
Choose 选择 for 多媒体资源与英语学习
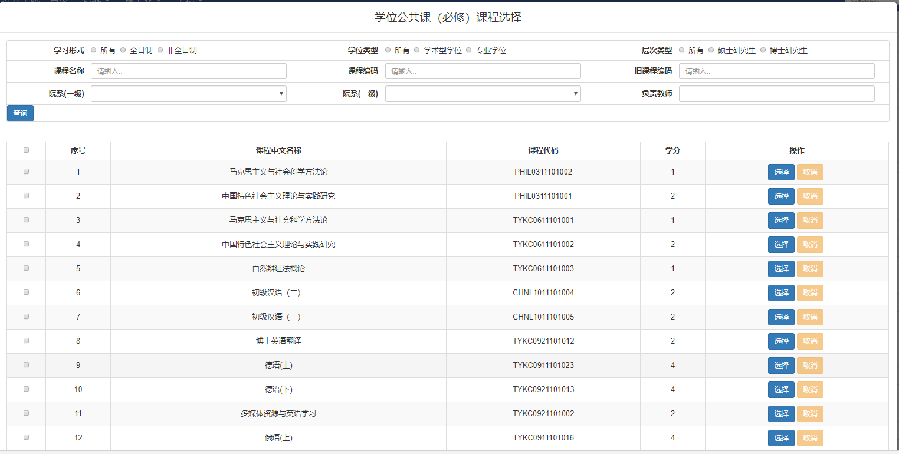click(781, 414)
